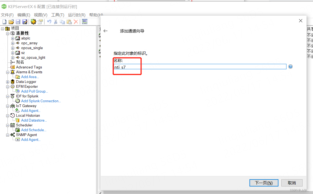Collapse the Alarms & Events node
Image resolution: width=313 pixels, height=194 pixels.
point(8,72)
